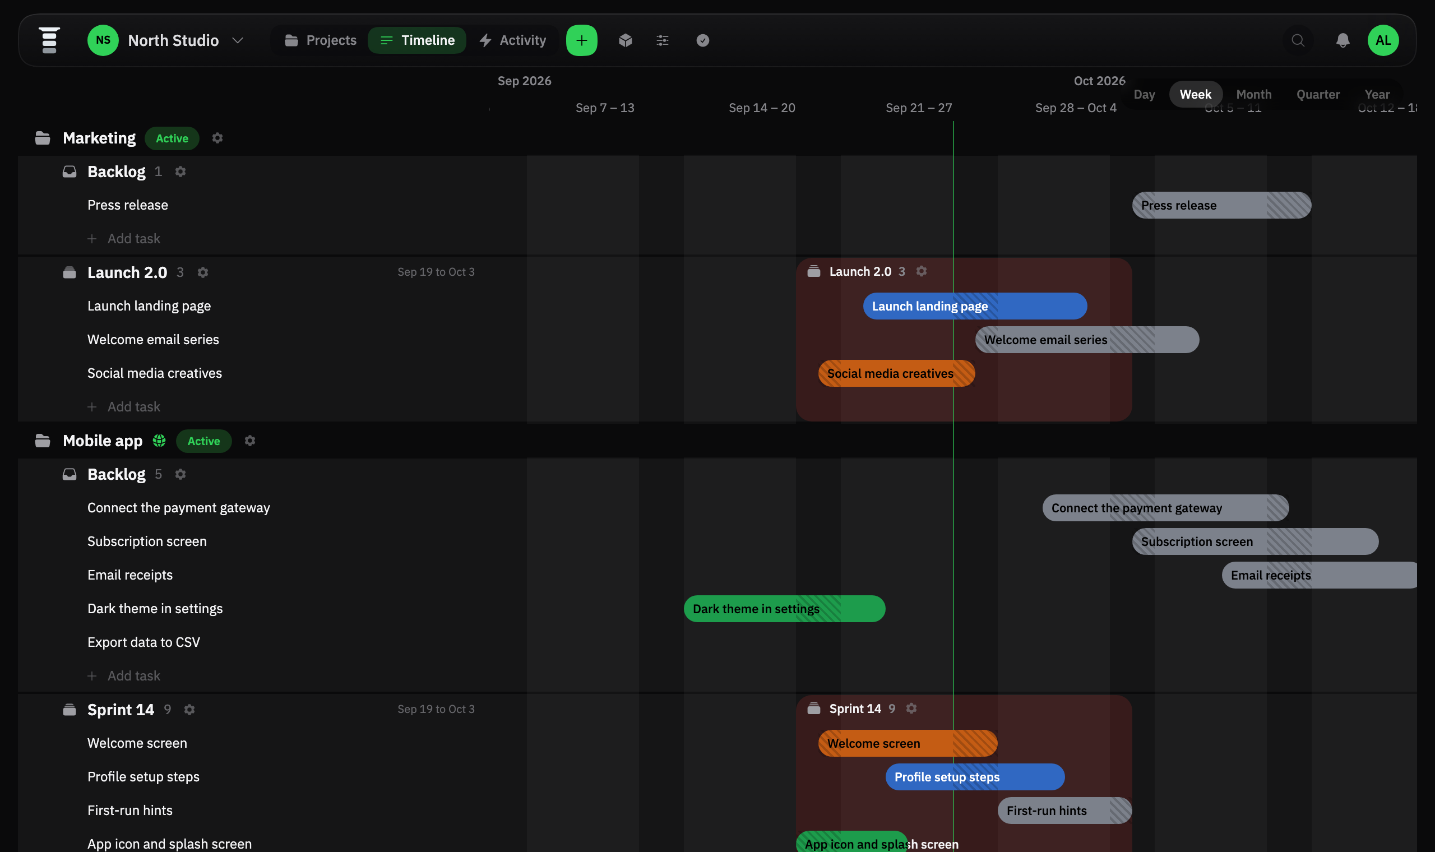Image resolution: width=1435 pixels, height=852 pixels.
Task: Open Marketing project settings gear
Action: click(x=217, y=138)
